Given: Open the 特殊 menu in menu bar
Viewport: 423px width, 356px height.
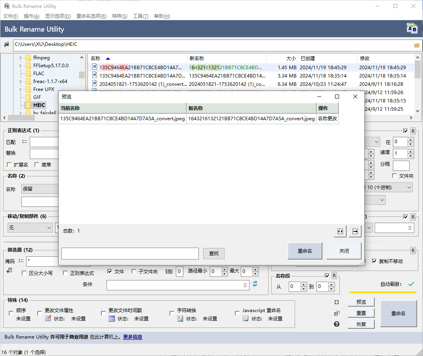Looking at the screenshot, I should 120,16.
